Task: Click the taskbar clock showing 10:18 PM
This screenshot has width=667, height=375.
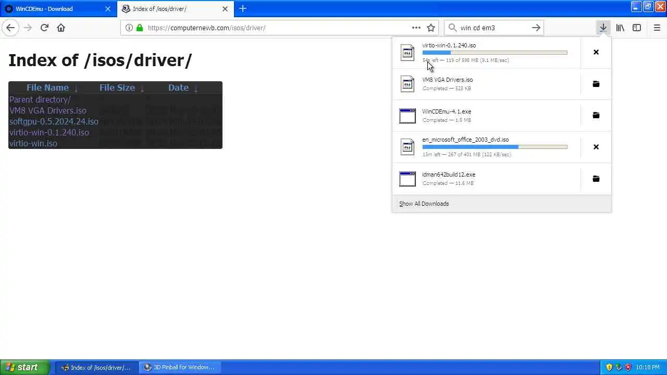Action: pyautogui.click(x=648, y=367)
